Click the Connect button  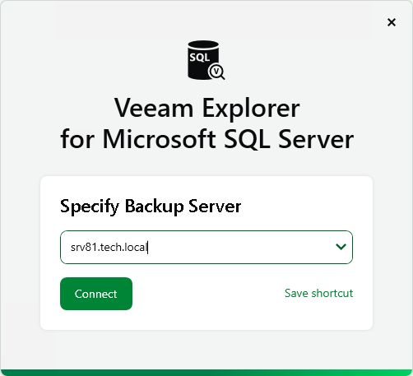(x=96, y=294)
